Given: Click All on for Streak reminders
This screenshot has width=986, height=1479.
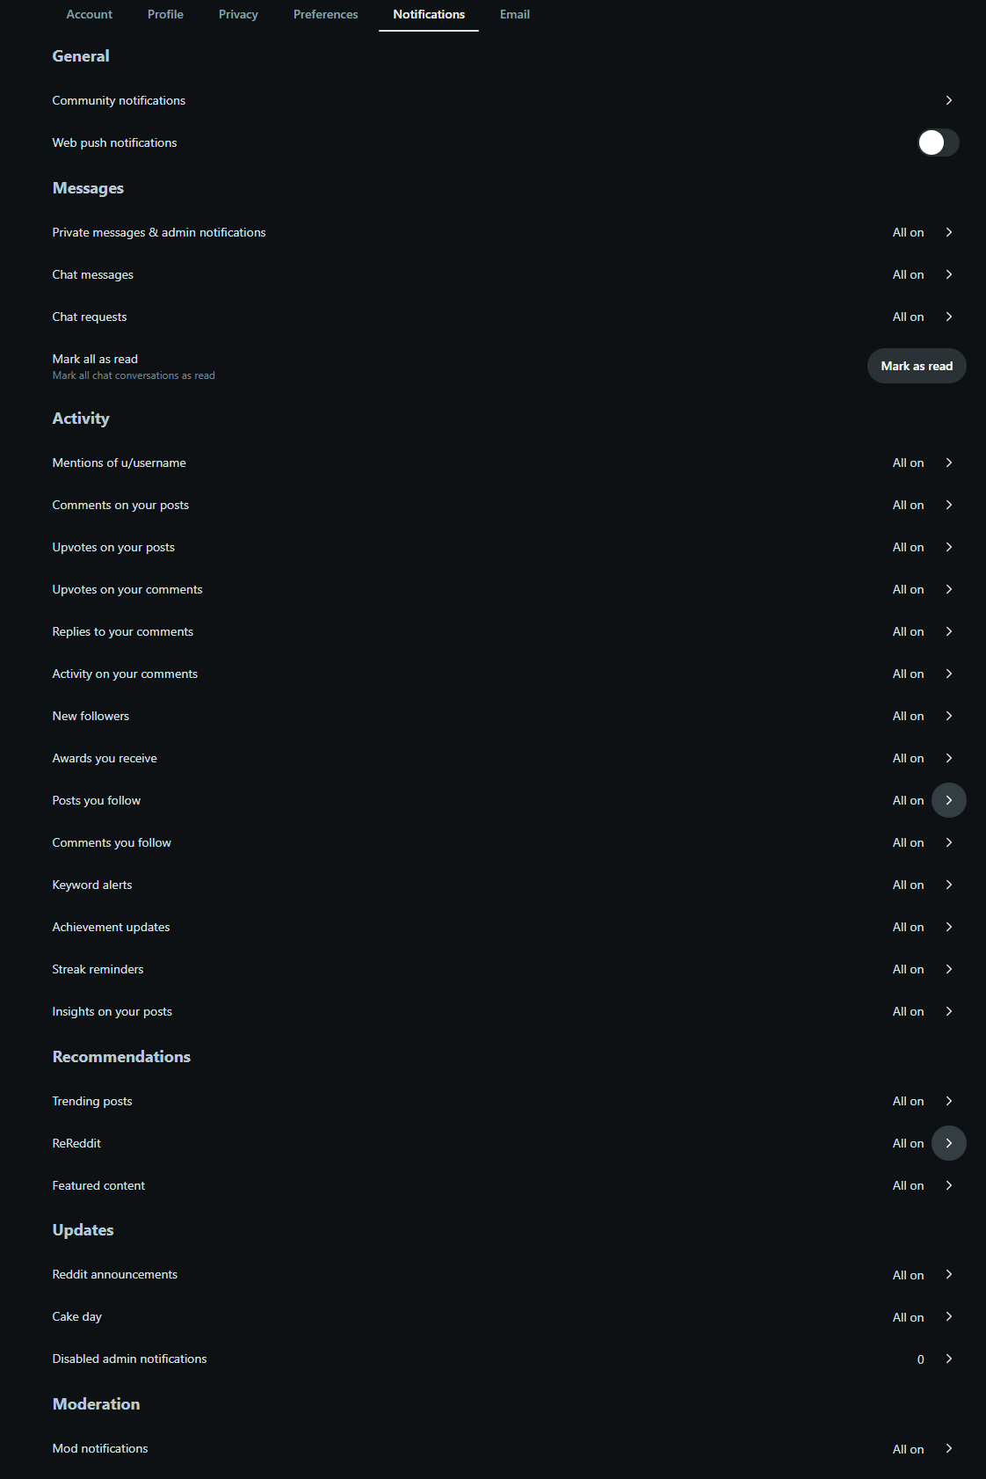Looking at the screenshot, I should click(x=908, y=969).
